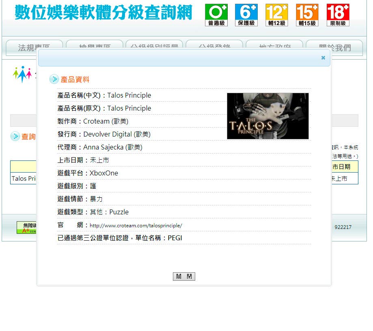Viewport: 373px width, 331px height.
Task: Click the Talos Pri row in the results table
Action: (24, 179)
